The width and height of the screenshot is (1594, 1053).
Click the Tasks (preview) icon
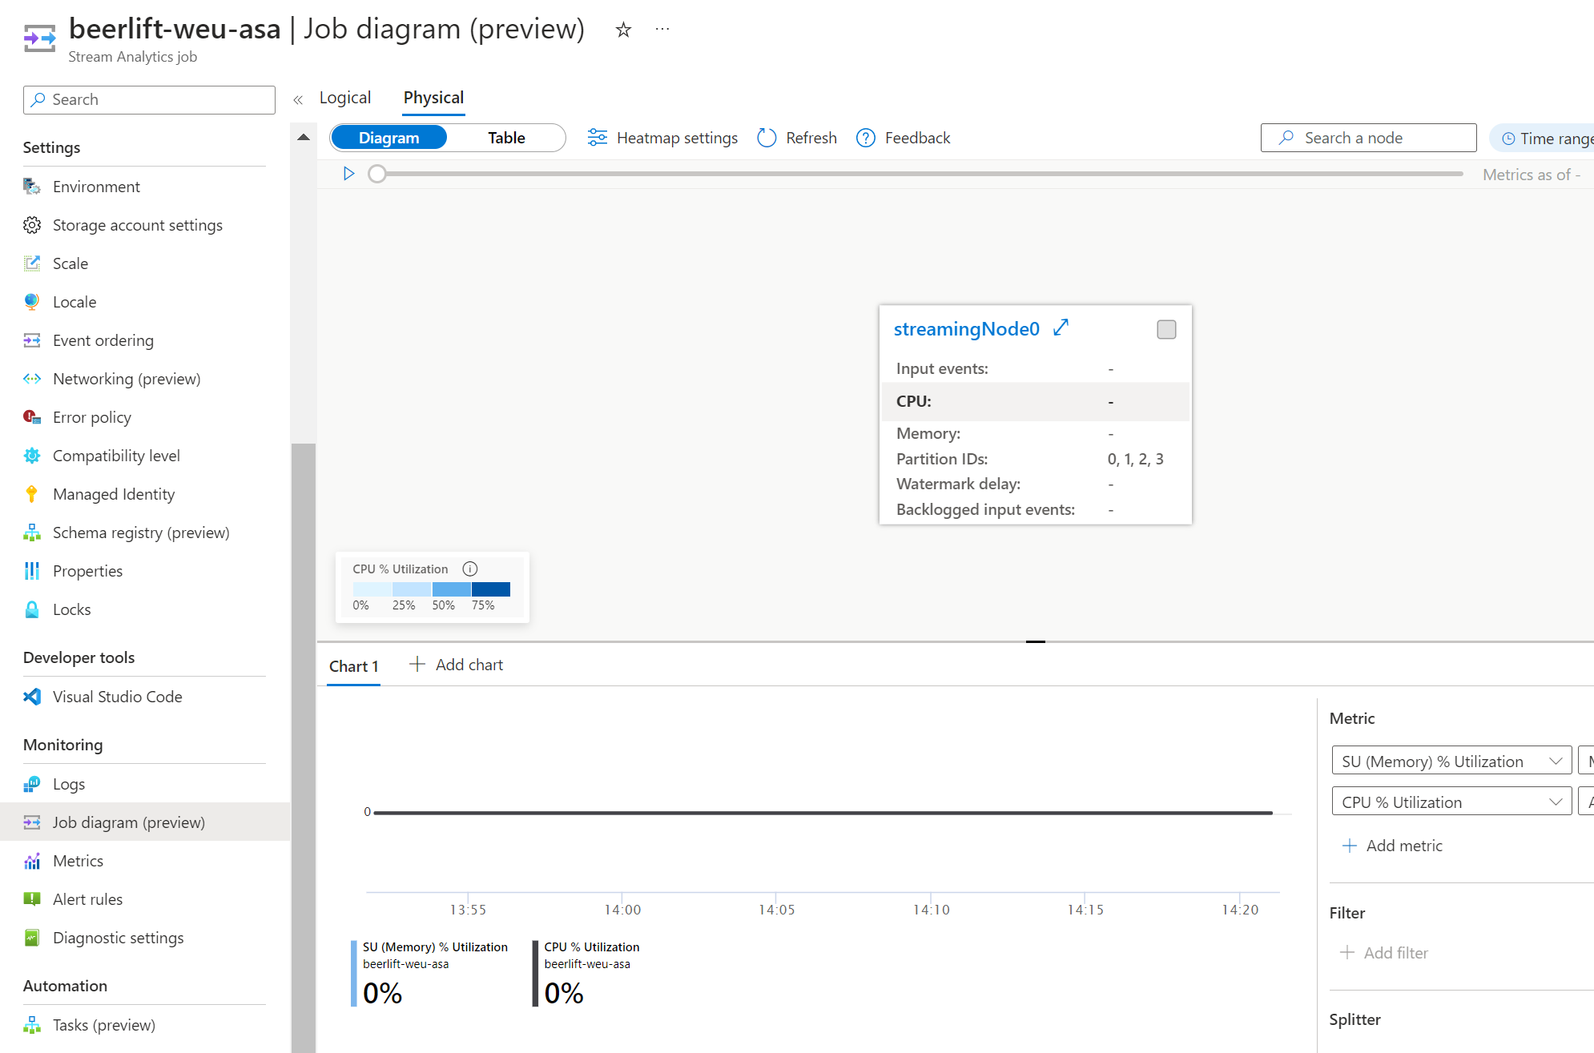click(32, 1025)
